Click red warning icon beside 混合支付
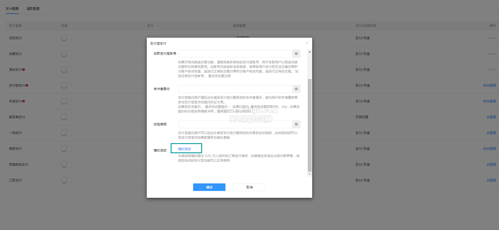The width and height of the screenshot is (499, 230). 24,70
